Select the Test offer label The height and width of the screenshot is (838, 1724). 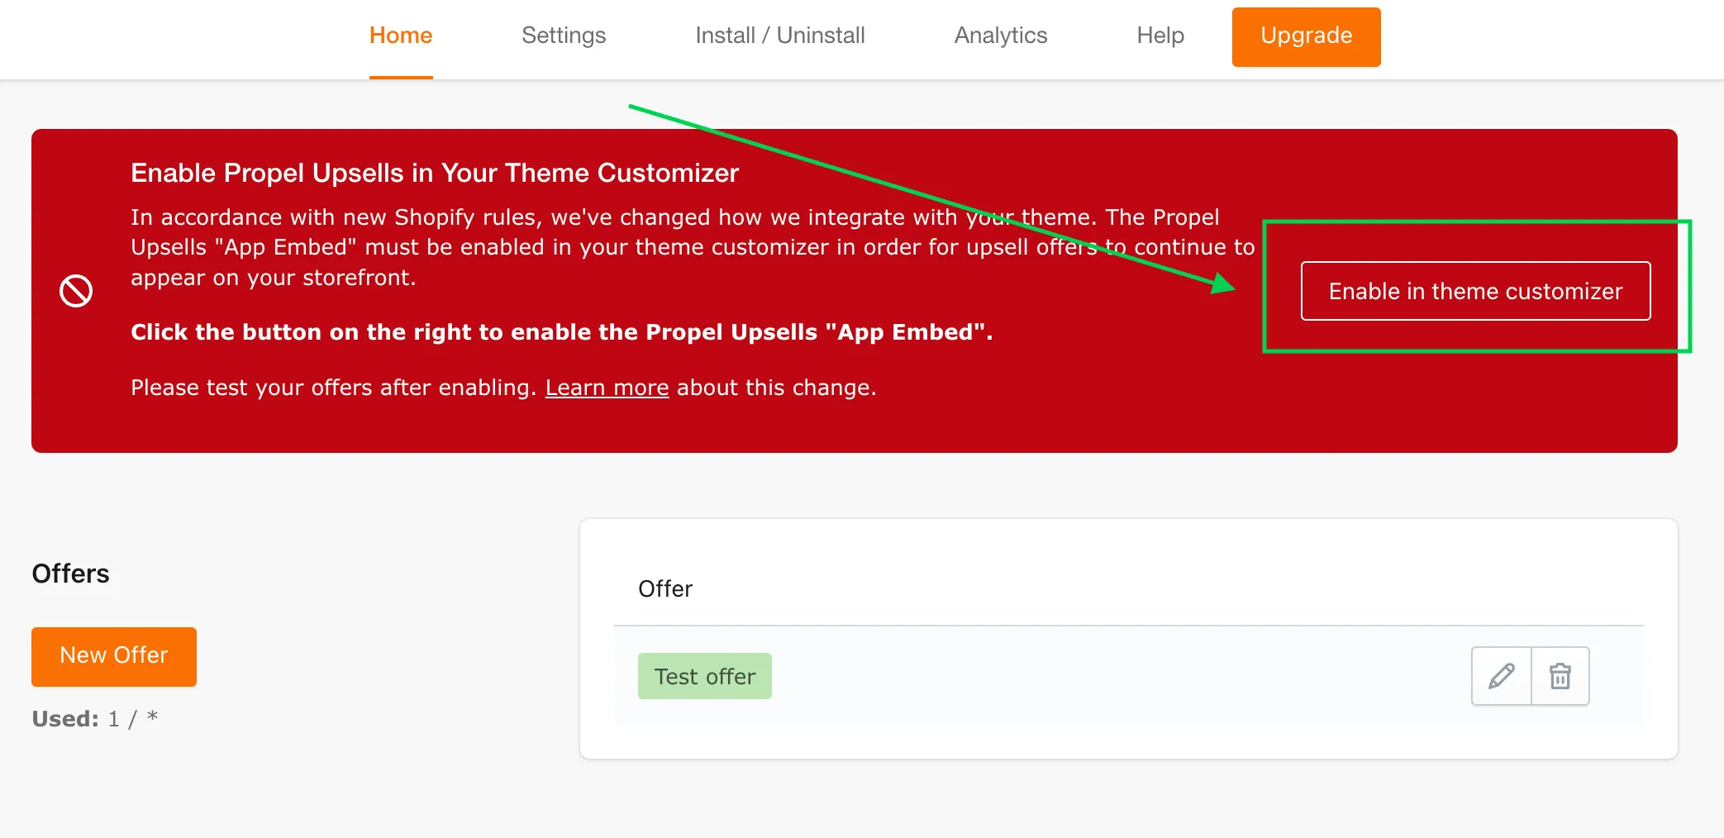coord(705,676)
